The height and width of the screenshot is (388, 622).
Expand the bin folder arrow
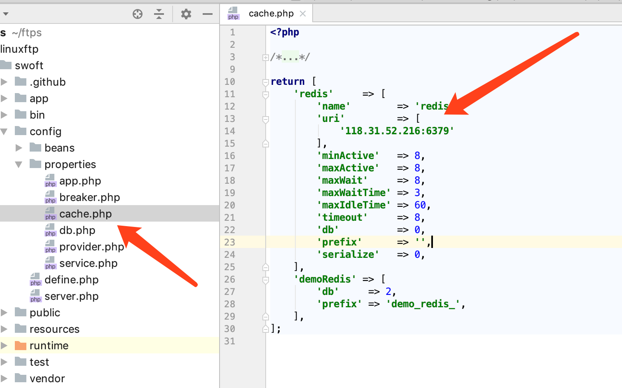pos(4,115)
